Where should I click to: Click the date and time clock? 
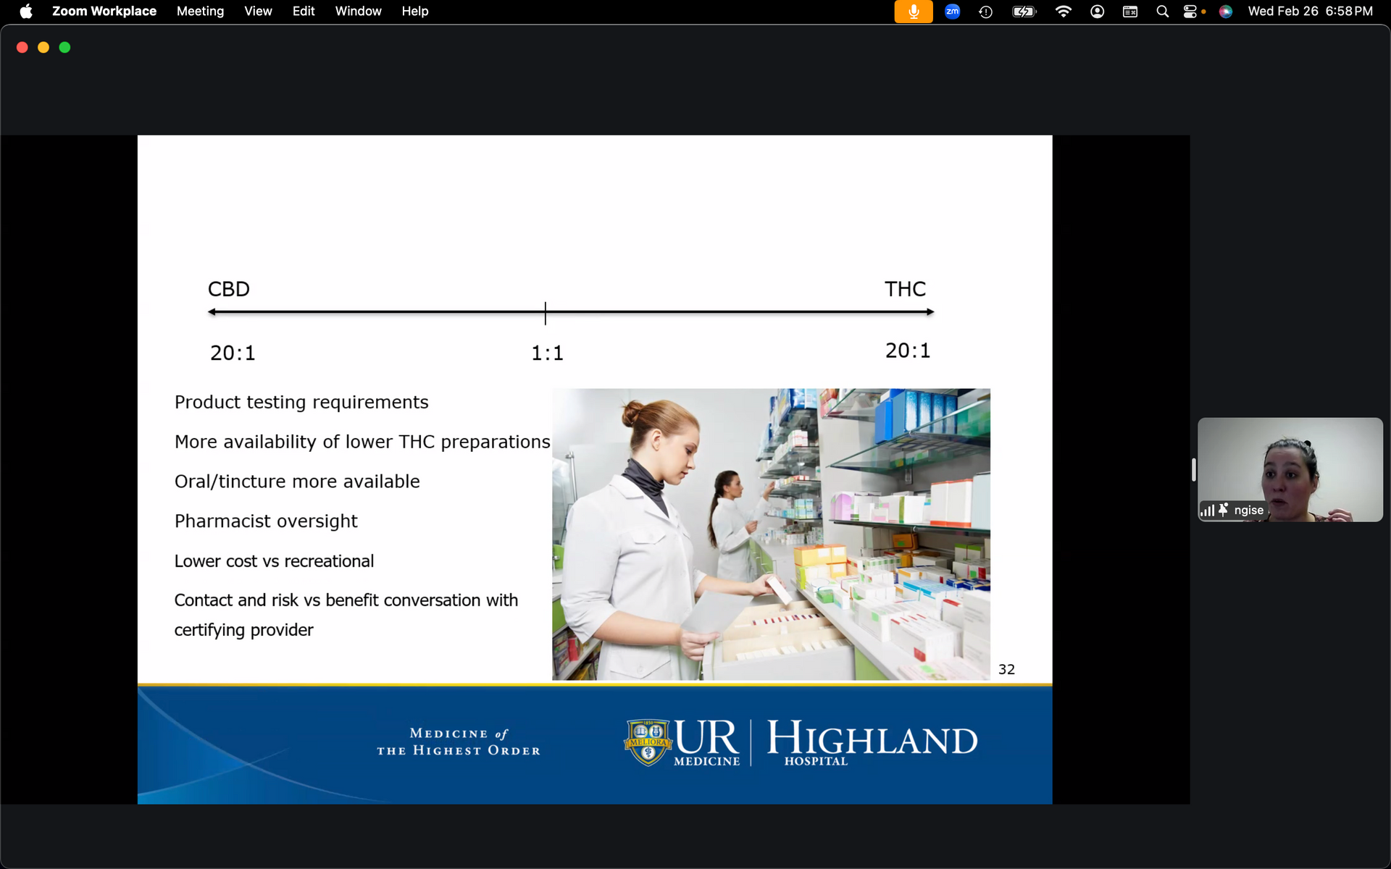point(1310,12)
